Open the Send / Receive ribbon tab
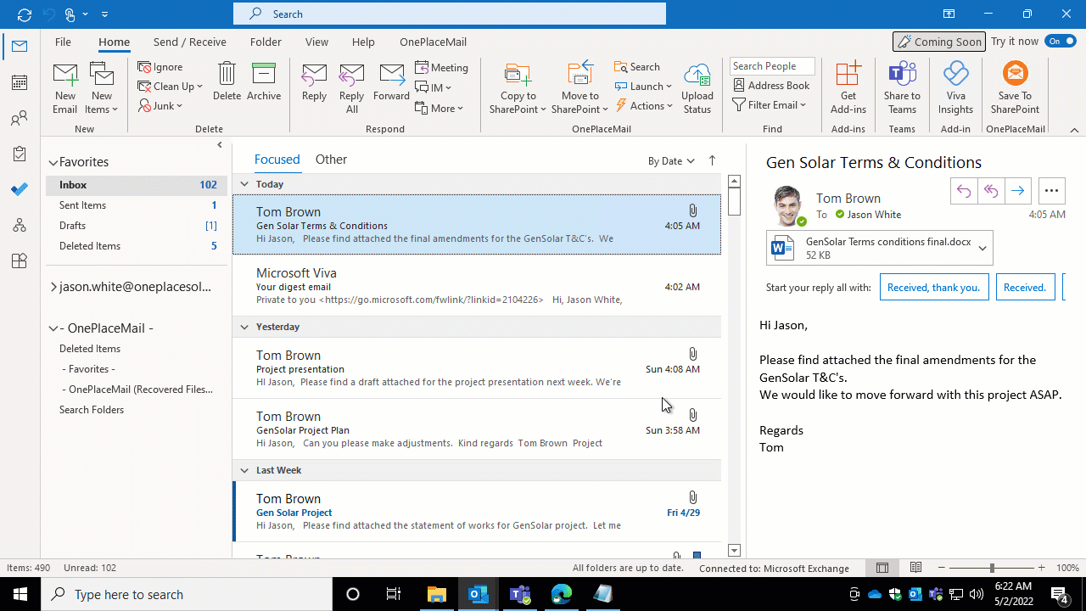The width and height of the screenshot is (1086, 611). (189, 42)
